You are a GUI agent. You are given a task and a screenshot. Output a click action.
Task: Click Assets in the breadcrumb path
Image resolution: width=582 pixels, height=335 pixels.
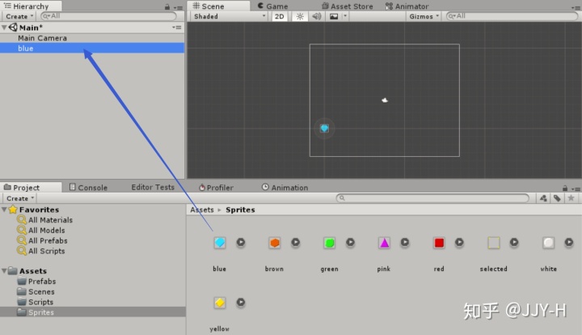point(202,210)
